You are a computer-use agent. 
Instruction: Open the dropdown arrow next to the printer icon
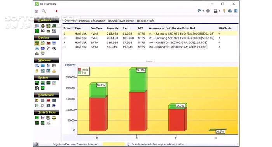pyautogui.click(x=220, y=11)
